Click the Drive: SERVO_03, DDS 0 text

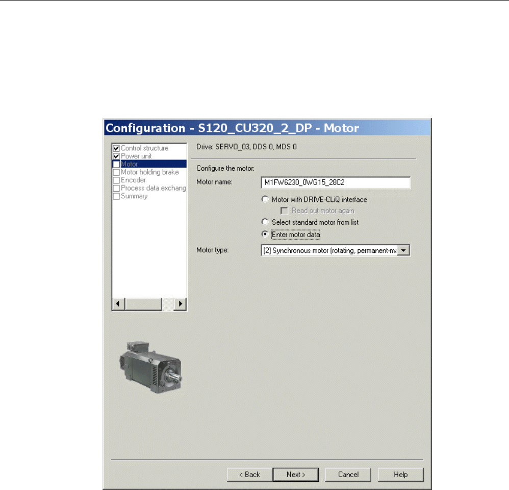point(246,147)
